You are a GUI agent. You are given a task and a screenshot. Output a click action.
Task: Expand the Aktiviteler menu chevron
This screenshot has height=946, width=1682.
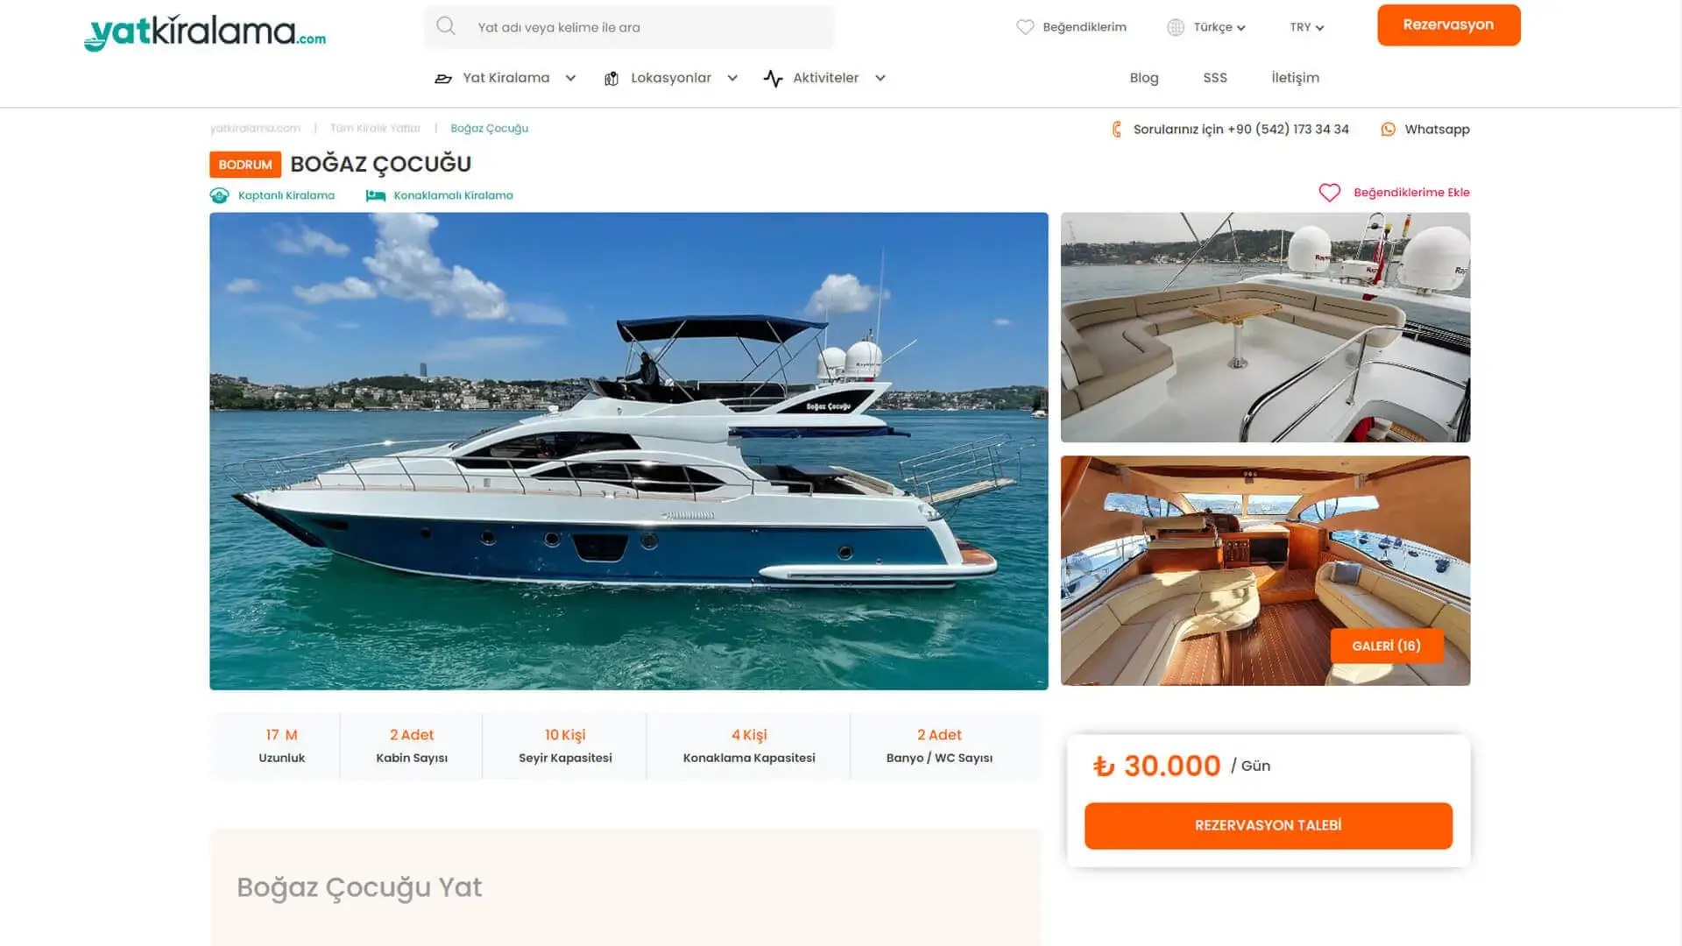(880, 78)
